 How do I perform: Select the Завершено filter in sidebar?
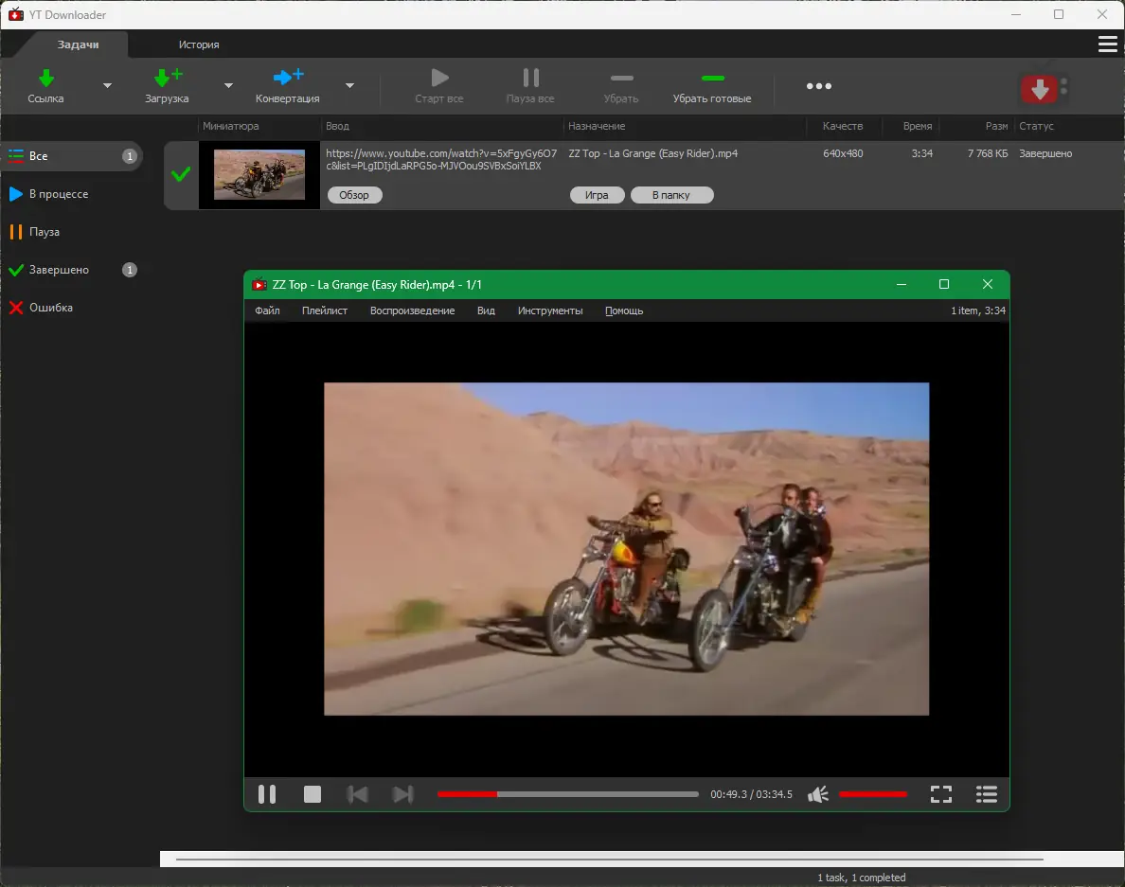click(x=59, y=270)
